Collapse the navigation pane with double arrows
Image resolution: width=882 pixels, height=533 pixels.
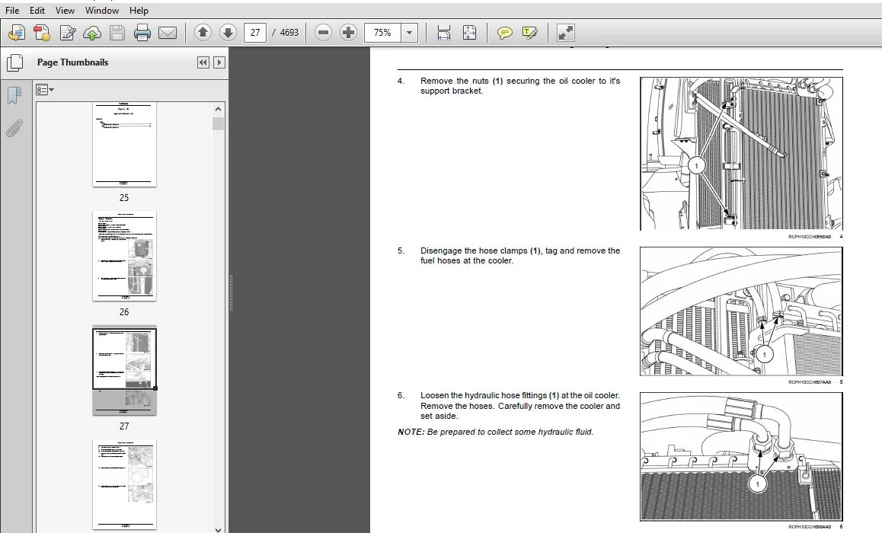(x=203, y=62)
